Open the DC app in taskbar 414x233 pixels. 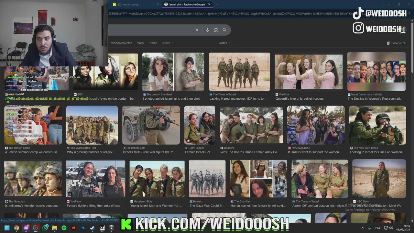[102, 228]
